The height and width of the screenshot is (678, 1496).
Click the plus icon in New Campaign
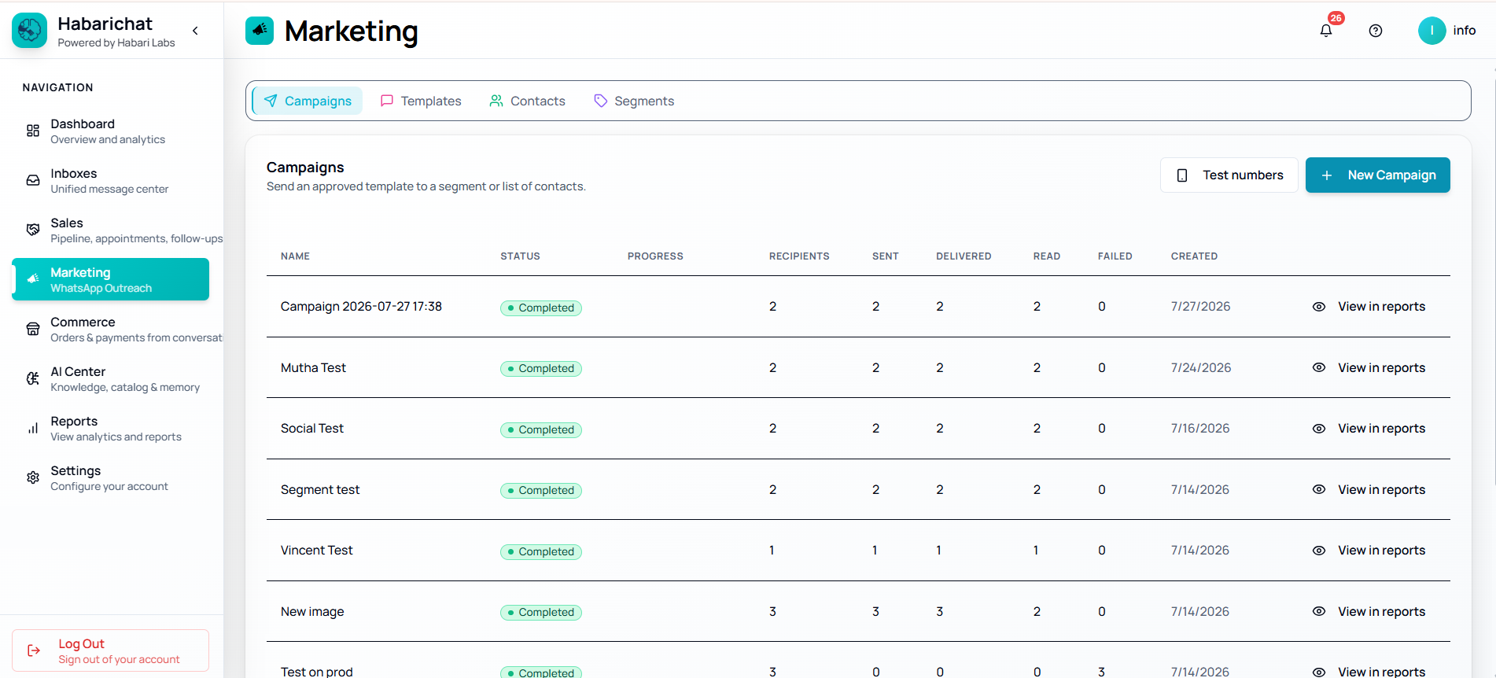[1327, 175]
